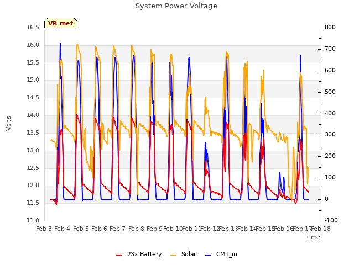Click the 13.5 left axis value

33,132
